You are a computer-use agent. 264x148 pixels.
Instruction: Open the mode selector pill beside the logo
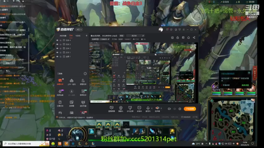79,30
